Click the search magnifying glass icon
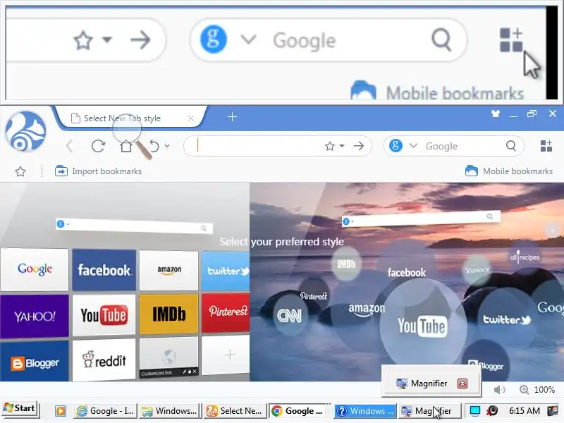This screenshot has width=564, height=423. [510, 146]
